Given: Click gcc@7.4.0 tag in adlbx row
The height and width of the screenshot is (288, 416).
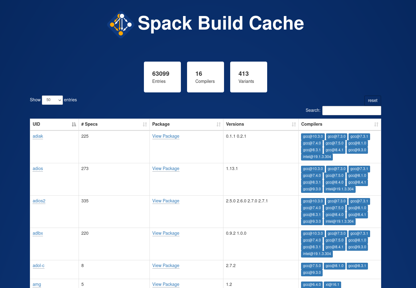Looking at the screenshot, I should coord(312,240).
